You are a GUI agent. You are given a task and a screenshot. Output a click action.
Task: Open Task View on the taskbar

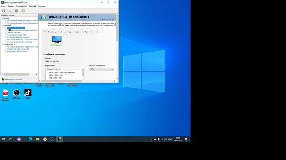[x=11, y=139]
